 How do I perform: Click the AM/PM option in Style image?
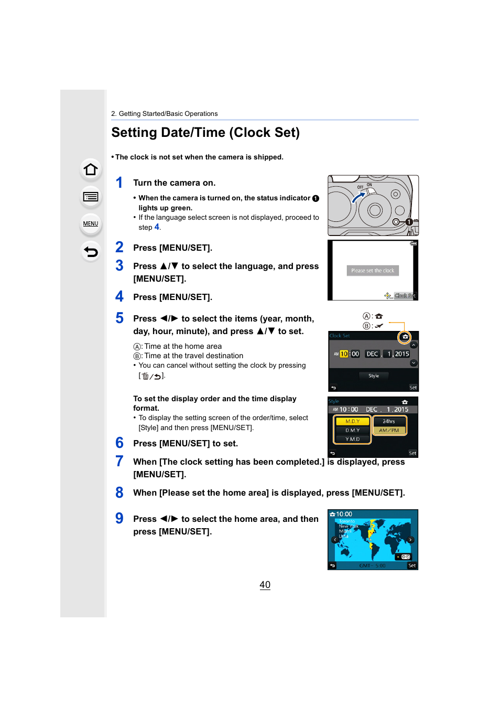click(x=389, y=430)
